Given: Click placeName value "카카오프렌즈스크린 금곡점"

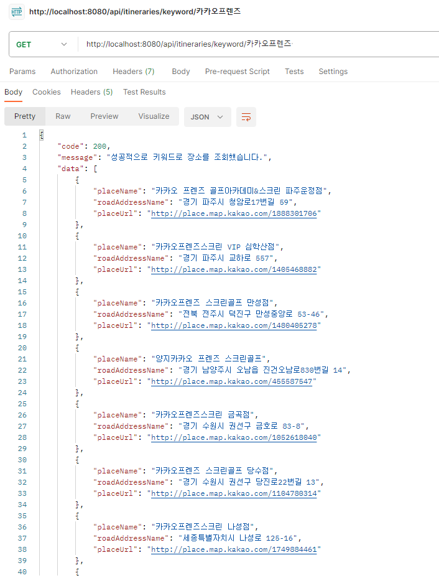Looking at the screenshot, I should tap(203, 415).
